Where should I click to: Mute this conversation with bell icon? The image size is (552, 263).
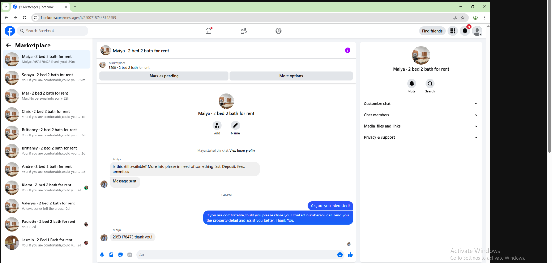pyautogui.click(x=412, y=84)
